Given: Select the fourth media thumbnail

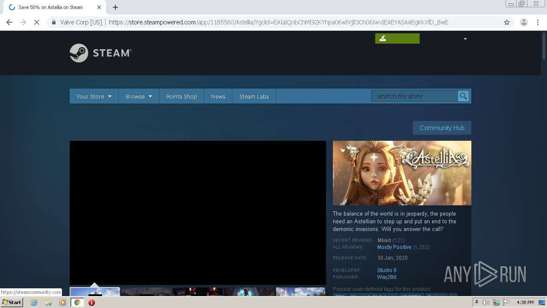Looking at the screenshot, I should 250,292.
